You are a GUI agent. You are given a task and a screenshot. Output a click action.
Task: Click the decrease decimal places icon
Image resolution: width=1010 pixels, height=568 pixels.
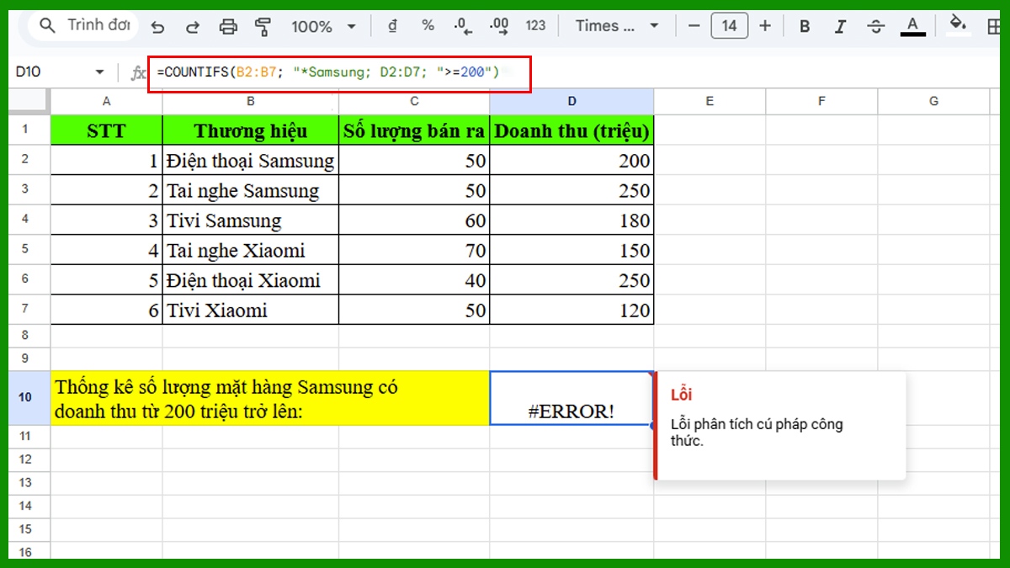[x=461, y=25]
